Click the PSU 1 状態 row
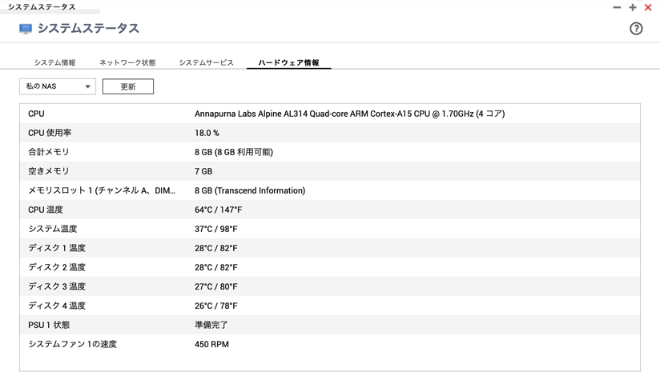This screenshot has width=660, height=384. 329,325
